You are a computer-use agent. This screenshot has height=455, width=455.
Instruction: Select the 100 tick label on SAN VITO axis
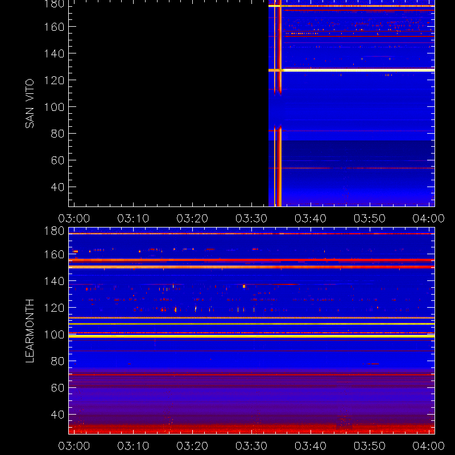tap(54, 107)
